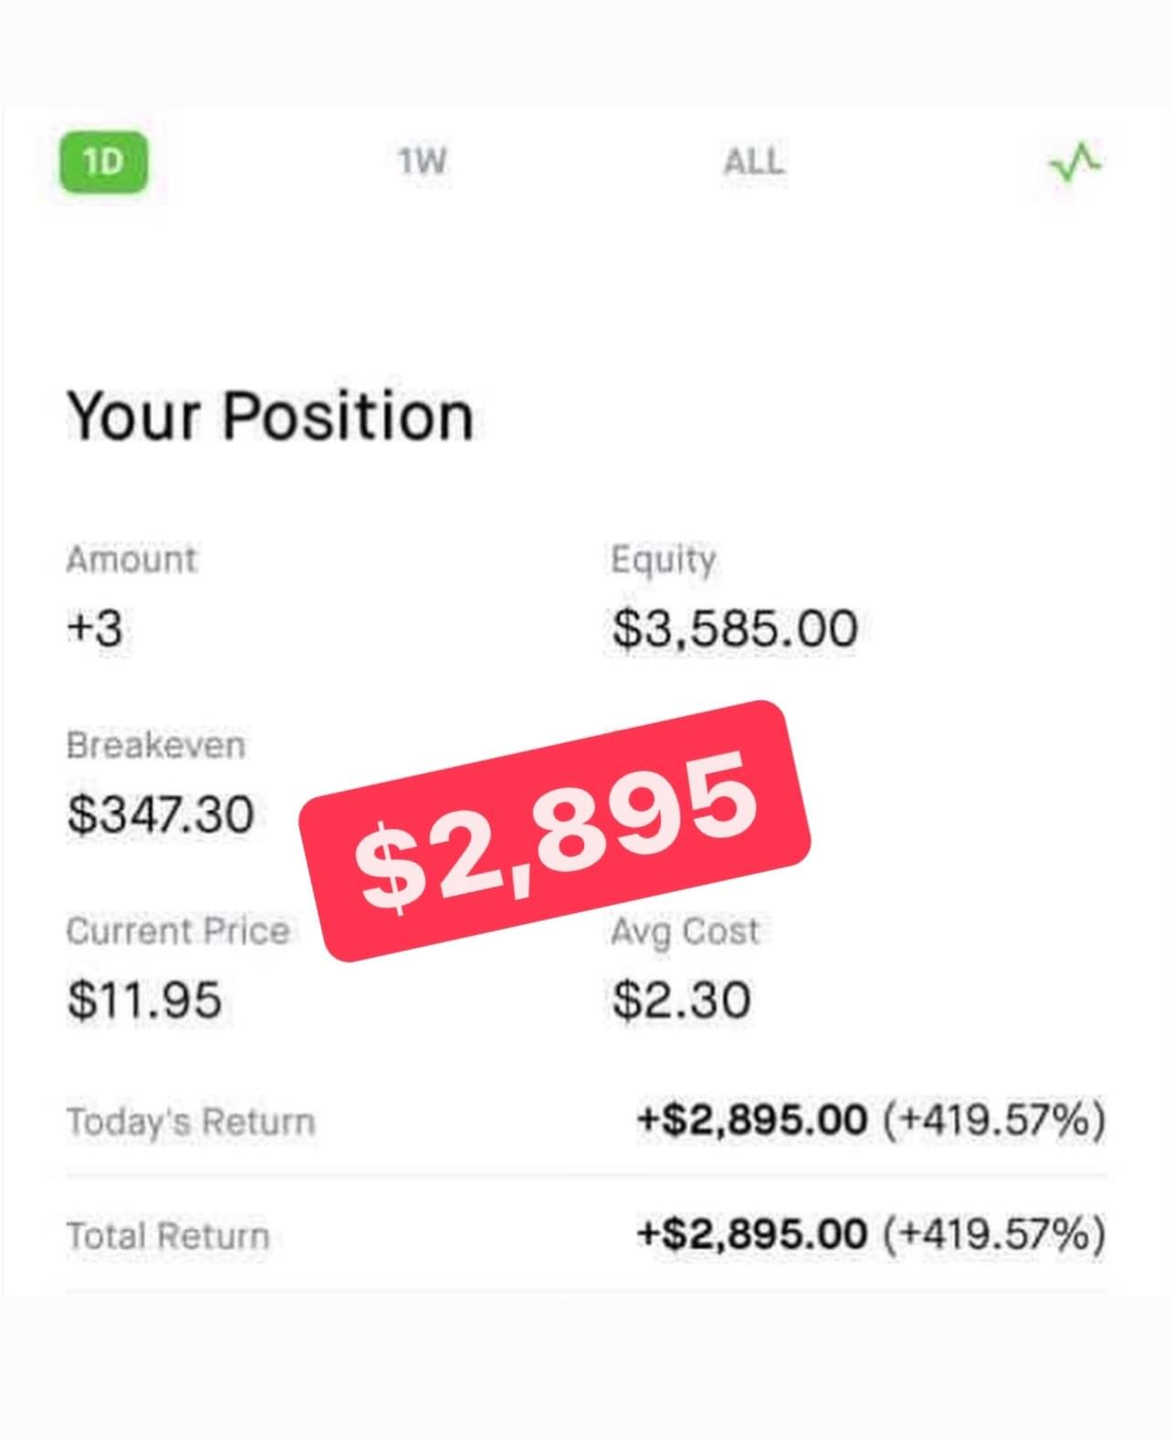Switch to the 1W time range
1172x1439 pixels.
[x=423, y=163]
